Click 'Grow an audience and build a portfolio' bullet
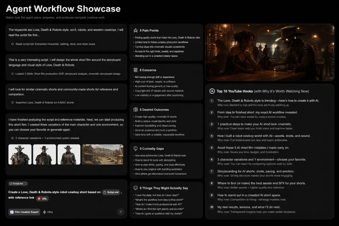 click(156, 130)
